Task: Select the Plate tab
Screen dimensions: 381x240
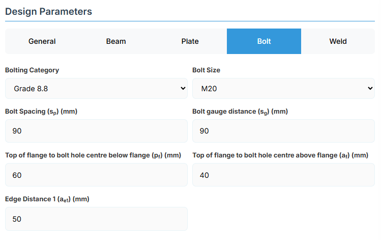Action: pos(190,41)
